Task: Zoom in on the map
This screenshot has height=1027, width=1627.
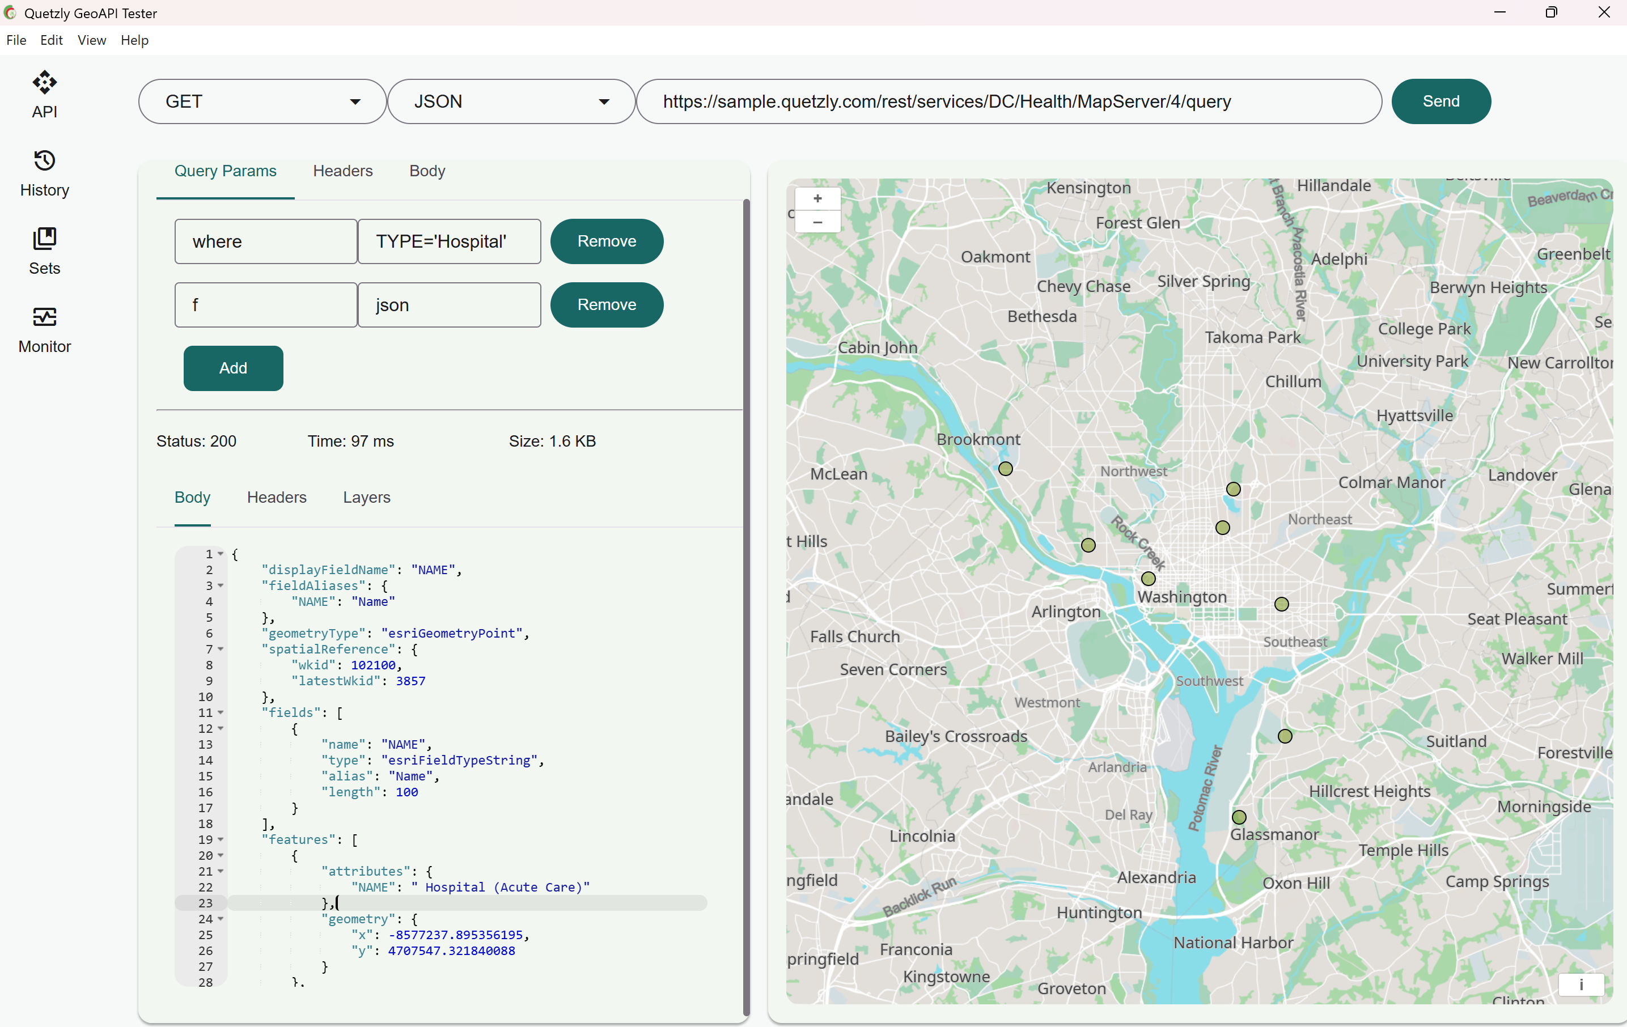Action: (817, 198)
